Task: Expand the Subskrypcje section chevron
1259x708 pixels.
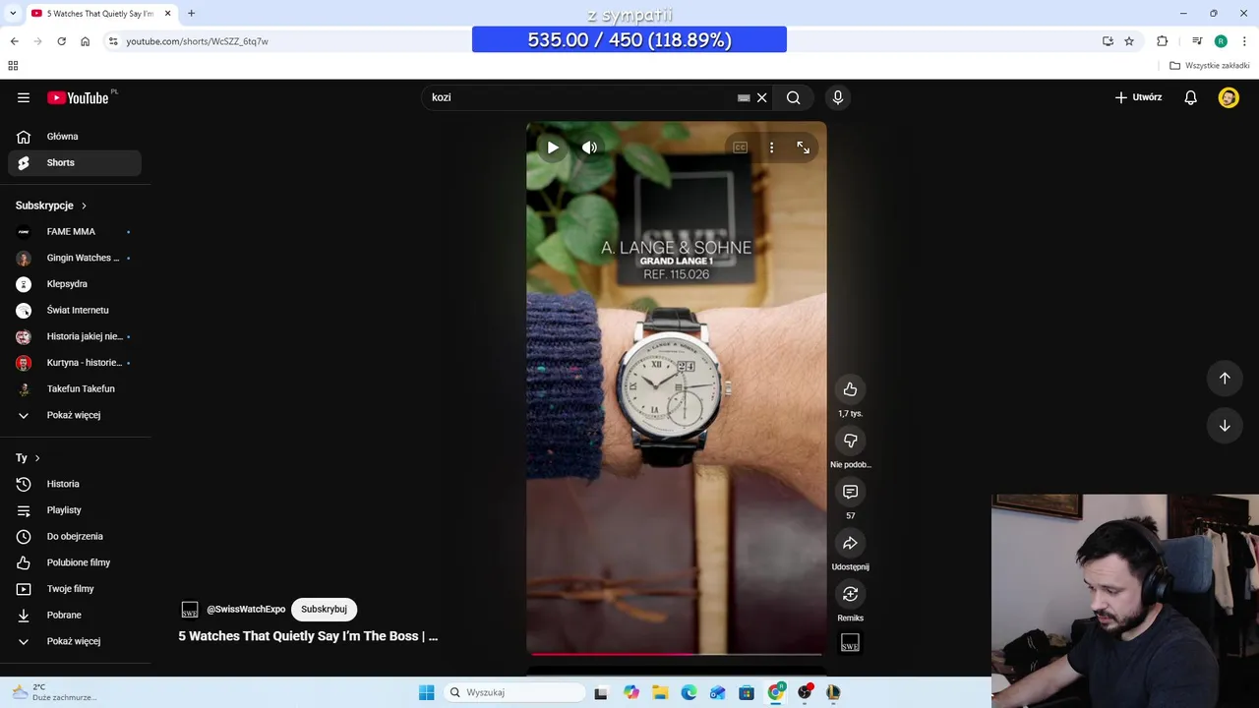Action: 84,206
